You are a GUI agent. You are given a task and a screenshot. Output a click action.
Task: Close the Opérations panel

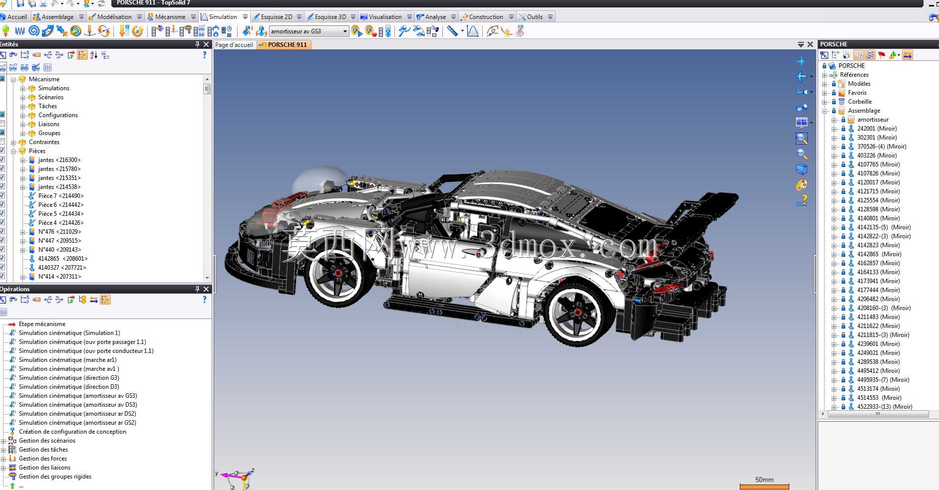207,289
